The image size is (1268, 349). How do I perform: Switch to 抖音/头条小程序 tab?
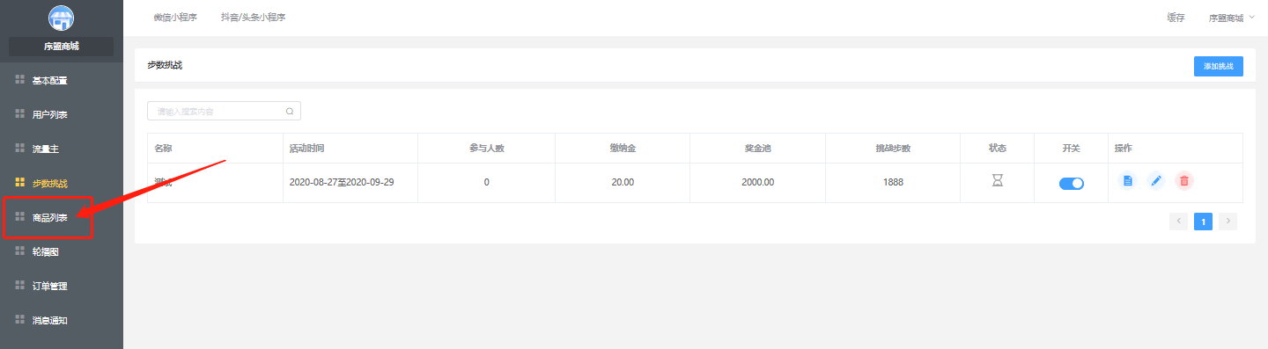click(253, 18)
